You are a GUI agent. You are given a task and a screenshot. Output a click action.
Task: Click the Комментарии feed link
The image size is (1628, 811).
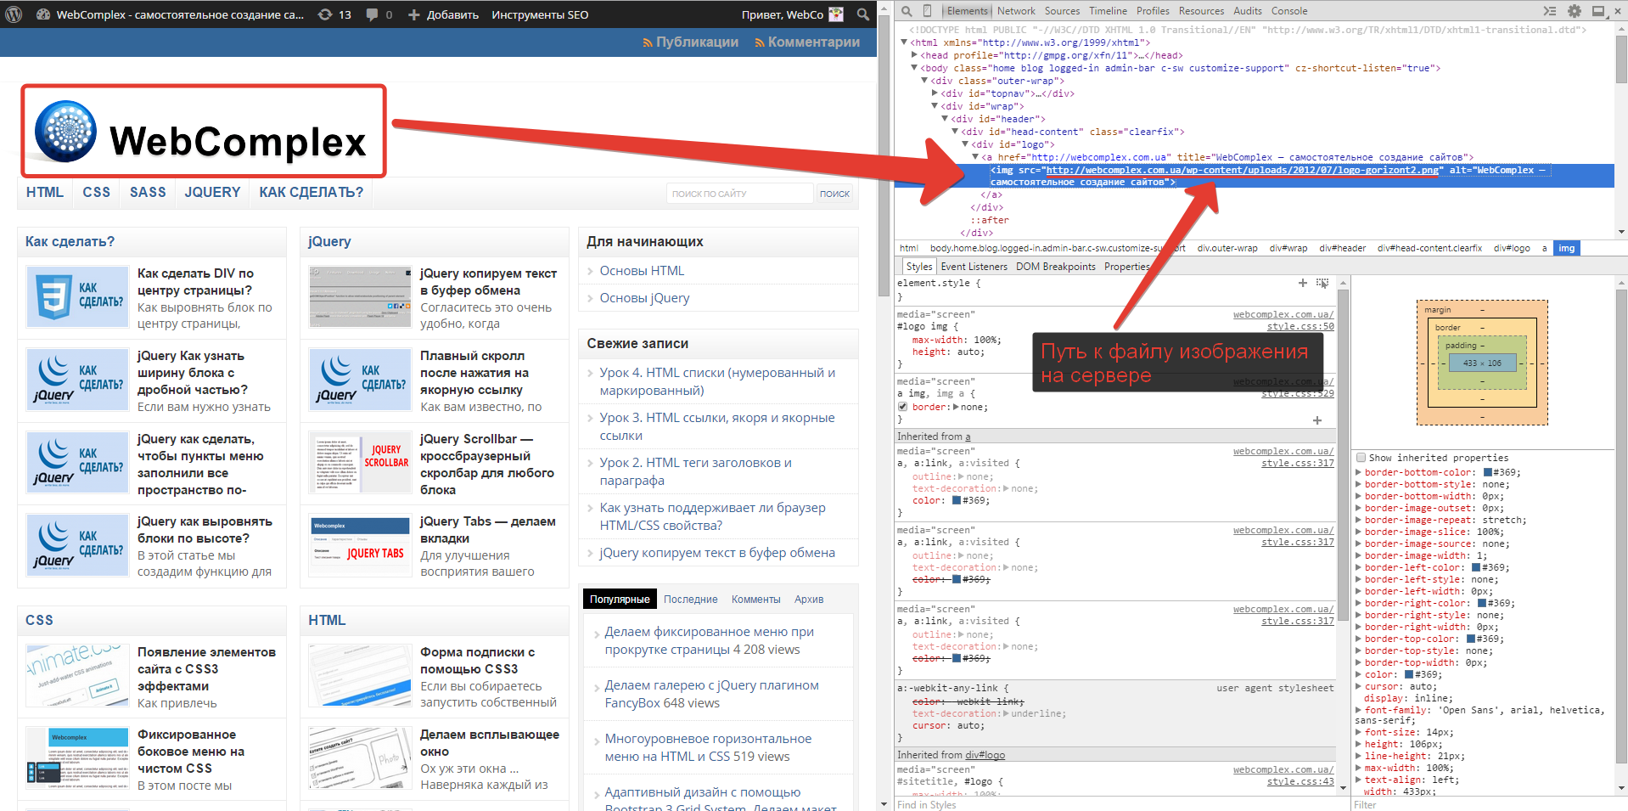click(x=813, y=42)
